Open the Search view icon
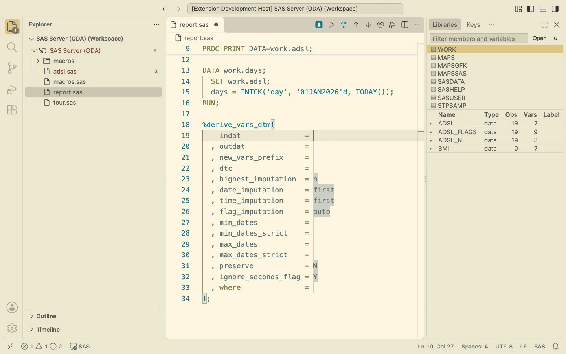The image size is (566, 354). [12, 48]
